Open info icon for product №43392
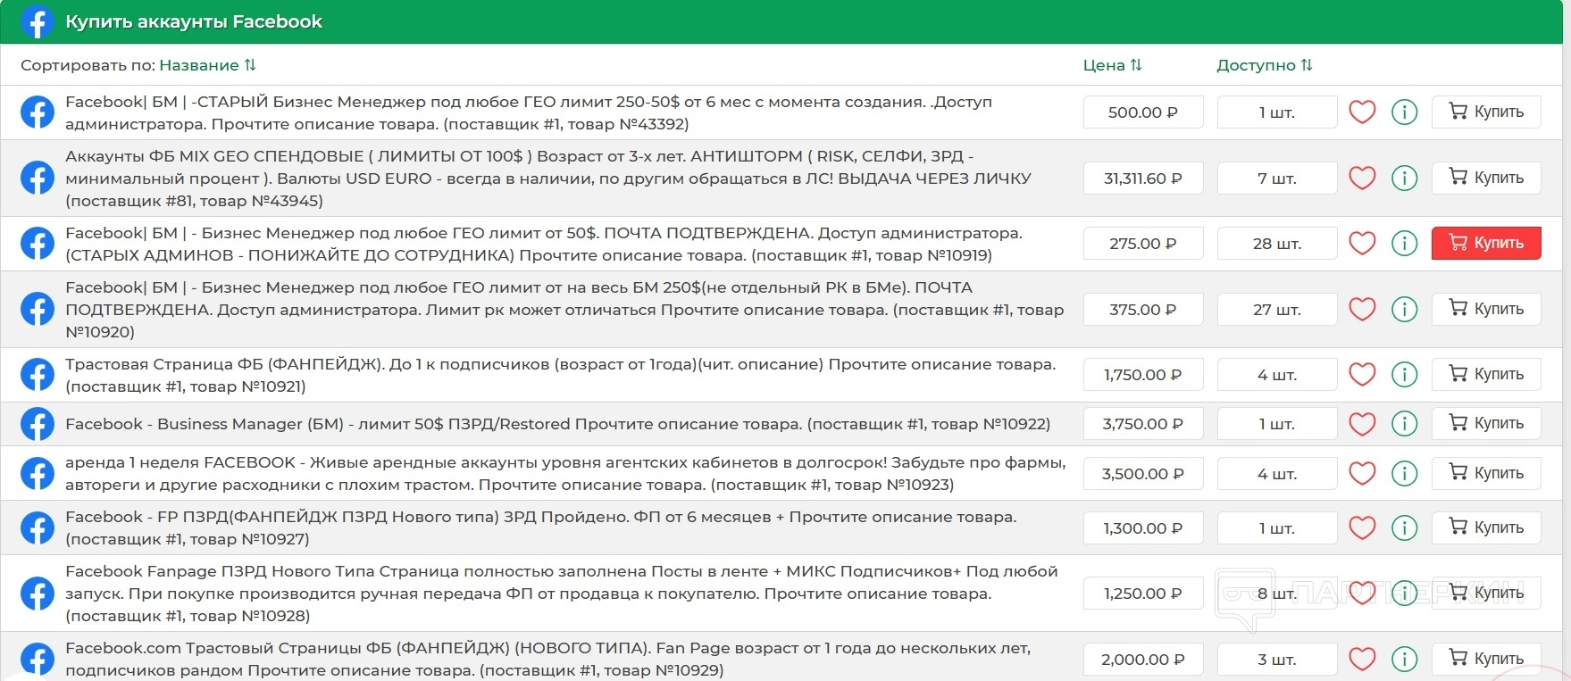 coord(1405,112)
